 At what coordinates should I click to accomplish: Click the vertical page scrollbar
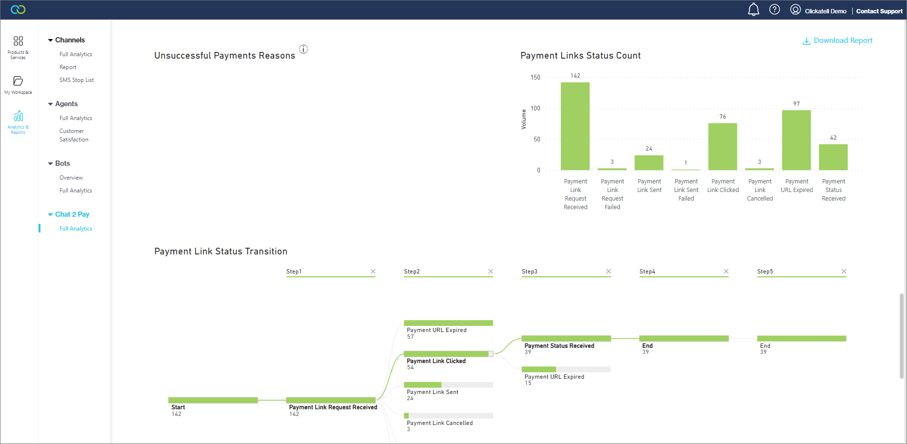(901, 336)
